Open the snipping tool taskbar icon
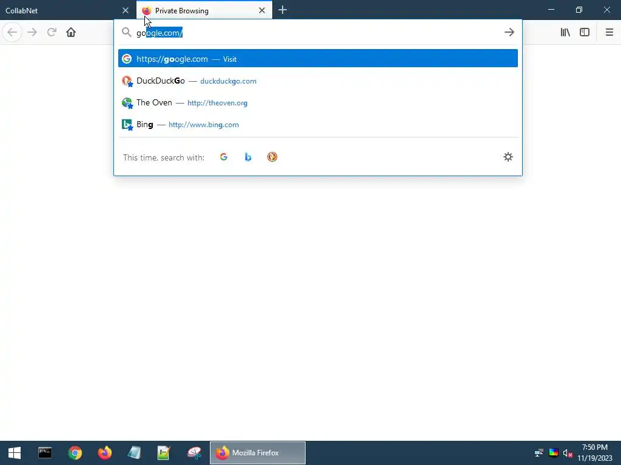This screenshot has width=621, height=465. coord(194,453)
